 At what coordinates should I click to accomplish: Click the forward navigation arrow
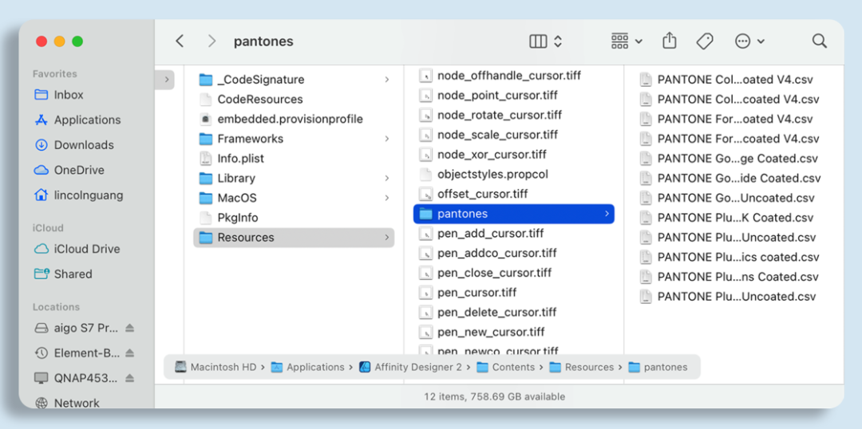tap(212, 41)
